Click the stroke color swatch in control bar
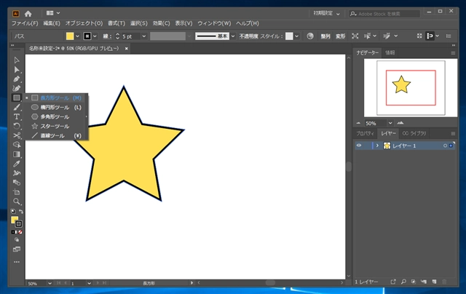 (x=87, y=36)
